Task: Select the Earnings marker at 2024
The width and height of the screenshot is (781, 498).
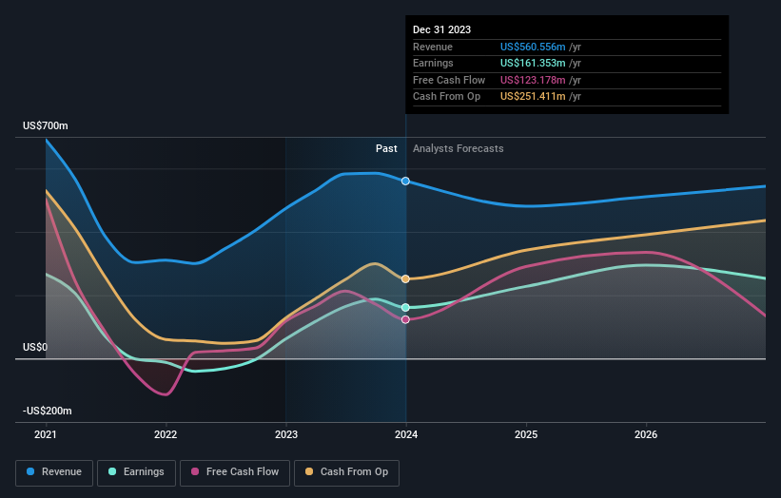Action: [x=405, y=308]
